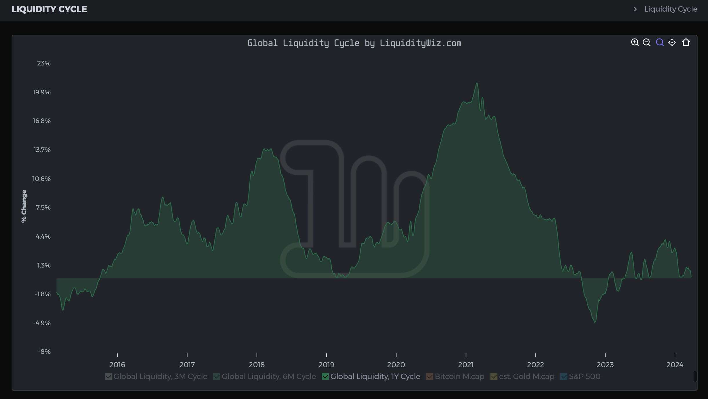This screenshot has width=708, height=399.
Task: Click the 2023 x-axis label
Action: (605, 365)
